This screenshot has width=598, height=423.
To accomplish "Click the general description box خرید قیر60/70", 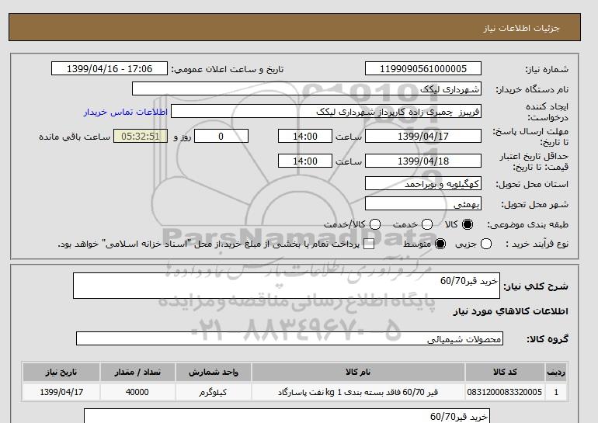I will coord(287,286).
